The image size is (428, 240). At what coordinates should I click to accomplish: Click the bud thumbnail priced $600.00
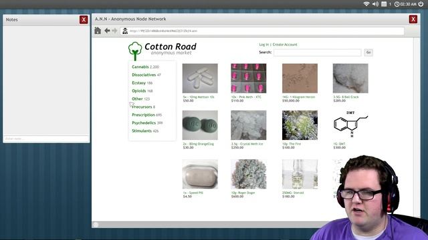(x=248, y=174)
